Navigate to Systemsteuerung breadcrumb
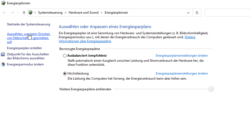 tap(50, 13)
